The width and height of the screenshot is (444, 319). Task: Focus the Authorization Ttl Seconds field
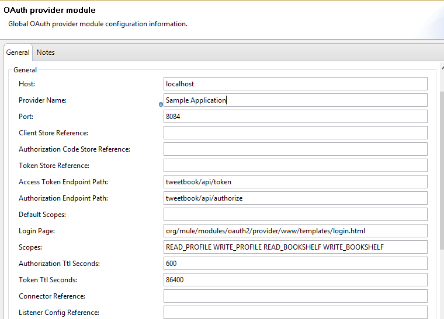click(x=296, y=264)
